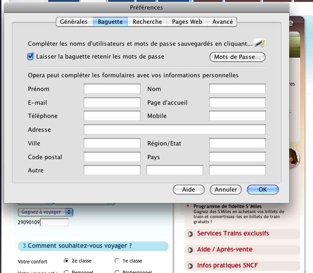The image size is (313, 273).
Task: Click arrow icon beside Infos pratiques SNCF
Action: click(x=190, y=266)
